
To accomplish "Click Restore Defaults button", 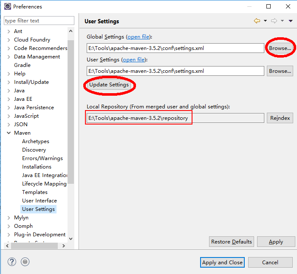I will click(232, 242).
